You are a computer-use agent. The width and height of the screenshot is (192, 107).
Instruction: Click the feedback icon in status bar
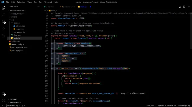pos(189,106)
